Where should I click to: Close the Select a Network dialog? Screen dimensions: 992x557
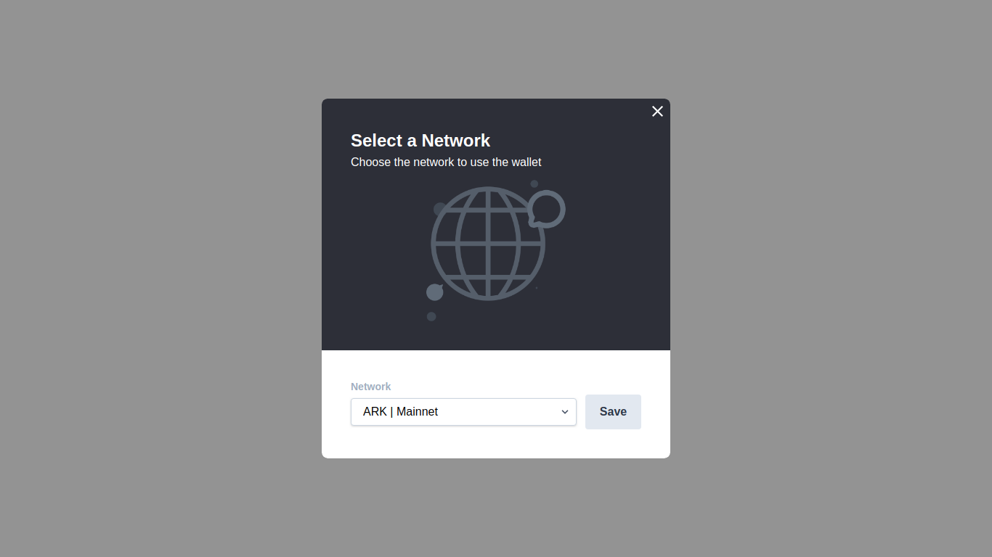point(657,111)
